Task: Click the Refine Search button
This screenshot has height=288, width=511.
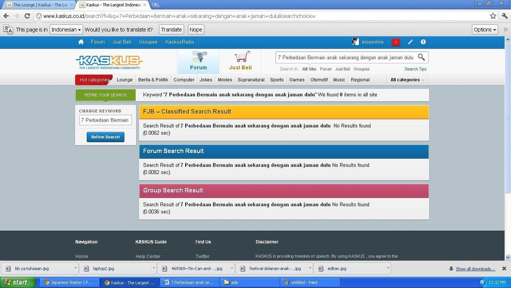Action: 105,137
